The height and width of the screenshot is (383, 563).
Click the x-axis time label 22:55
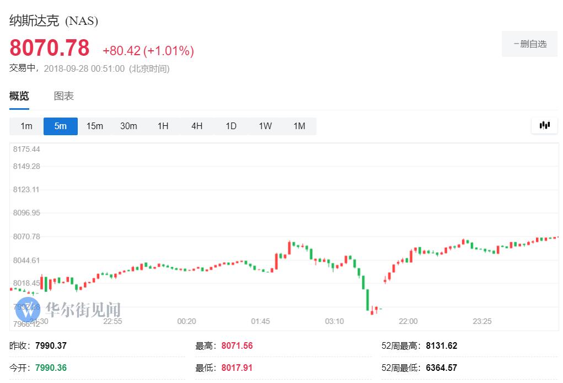(x=112, y=321)
